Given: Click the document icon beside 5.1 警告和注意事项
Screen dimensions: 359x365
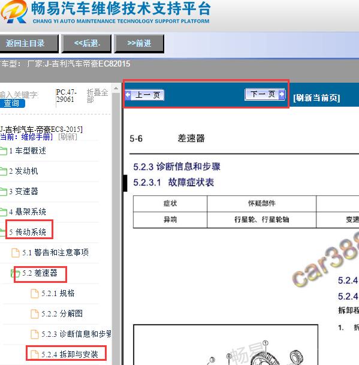Looking at the screenshot, I should pos(16,253).
